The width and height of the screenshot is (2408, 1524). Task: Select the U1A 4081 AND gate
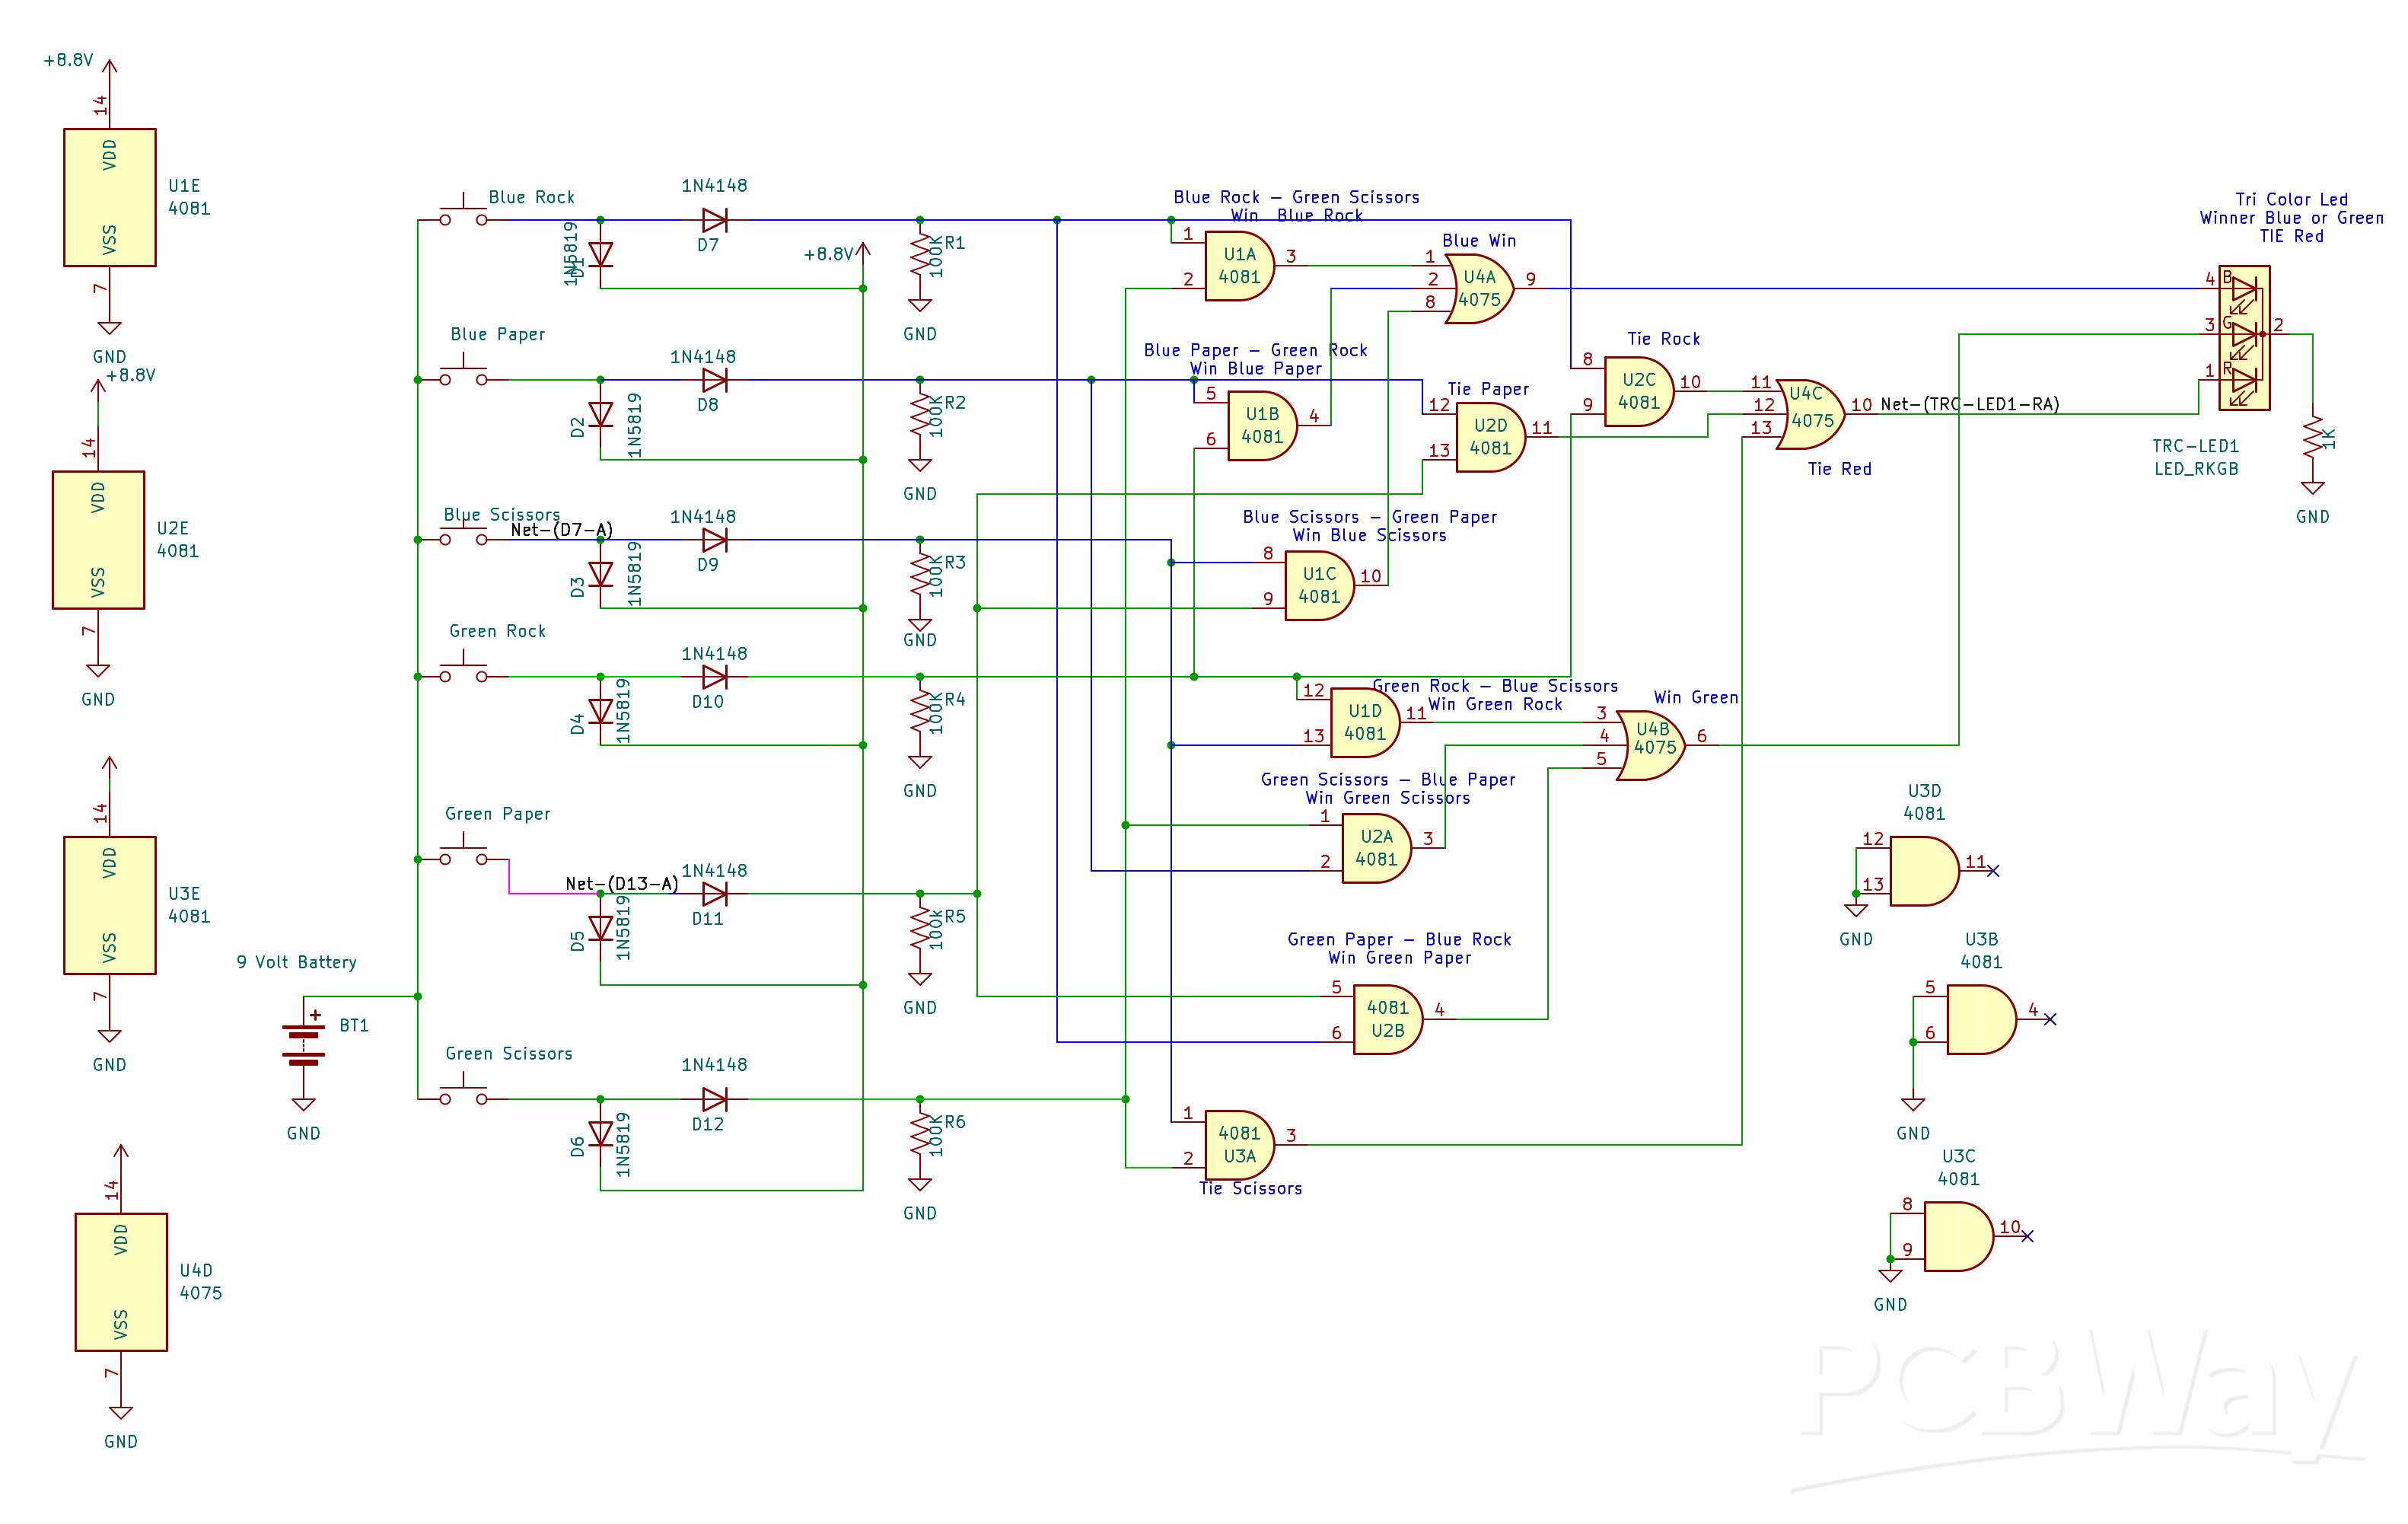(1239, 266)
